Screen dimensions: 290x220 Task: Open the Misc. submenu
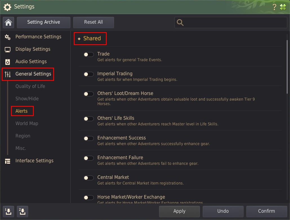tap(21, 148)
